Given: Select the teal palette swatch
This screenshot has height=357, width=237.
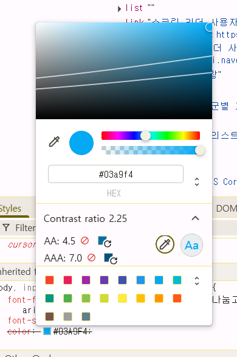Looking at the screenshot, I should pyautogui.click(x=50, y=298).
